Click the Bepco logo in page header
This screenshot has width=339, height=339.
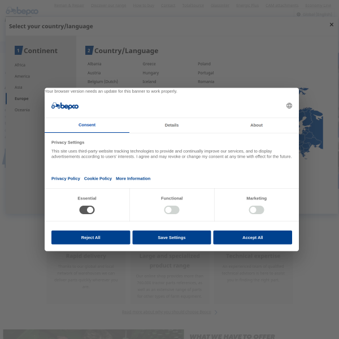22,11
